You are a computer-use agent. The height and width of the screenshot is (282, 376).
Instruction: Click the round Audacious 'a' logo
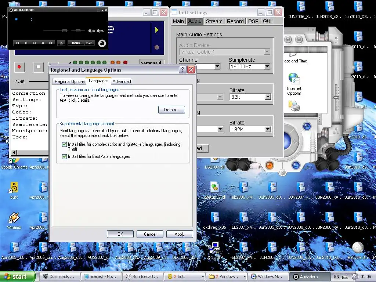click(x=102, y=43)
